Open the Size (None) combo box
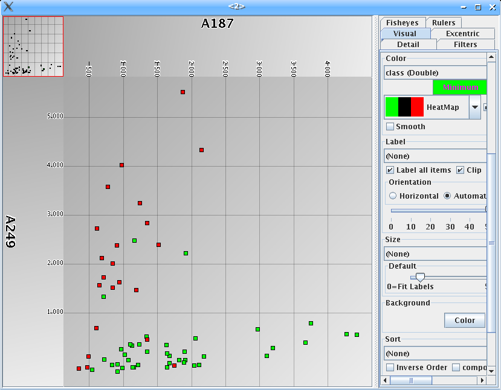 coord(435,254)
